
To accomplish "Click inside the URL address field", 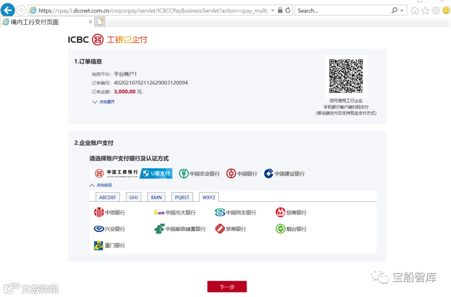I will pyautogui.click(x=152, y=10).
